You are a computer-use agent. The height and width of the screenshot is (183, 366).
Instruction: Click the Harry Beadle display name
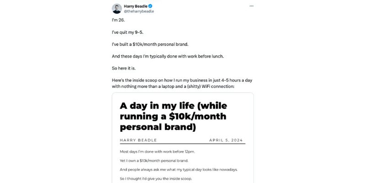point(135,6)
